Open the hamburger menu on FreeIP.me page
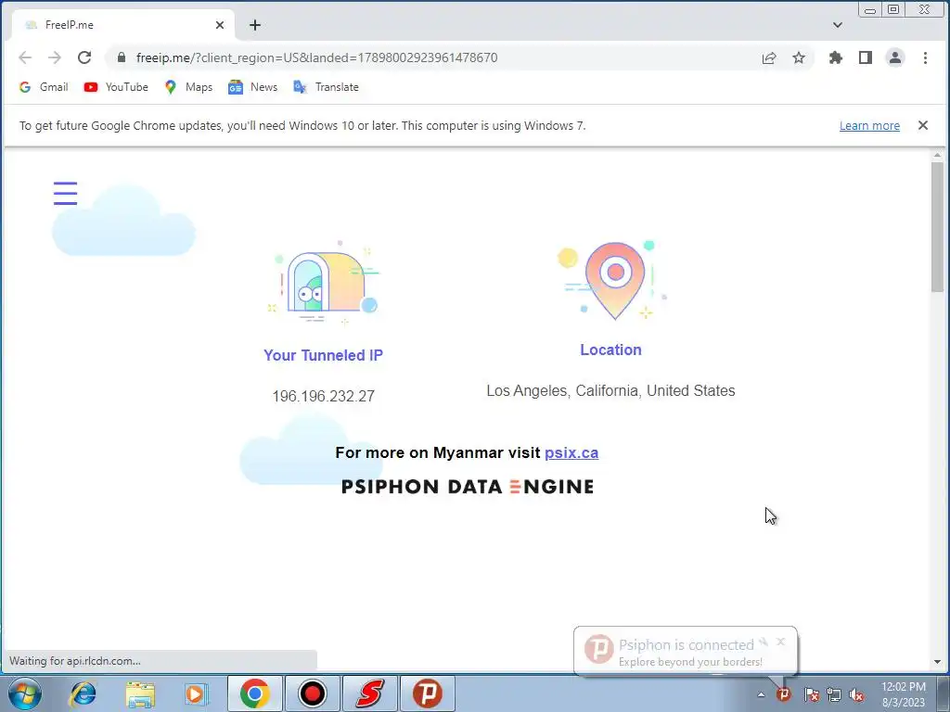Image resolution: width=950 pixels, height=712 pixels. point(66,193)
